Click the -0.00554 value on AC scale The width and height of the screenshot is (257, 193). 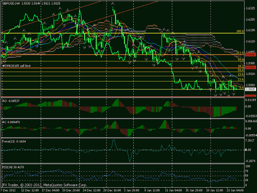click(251, 135)
